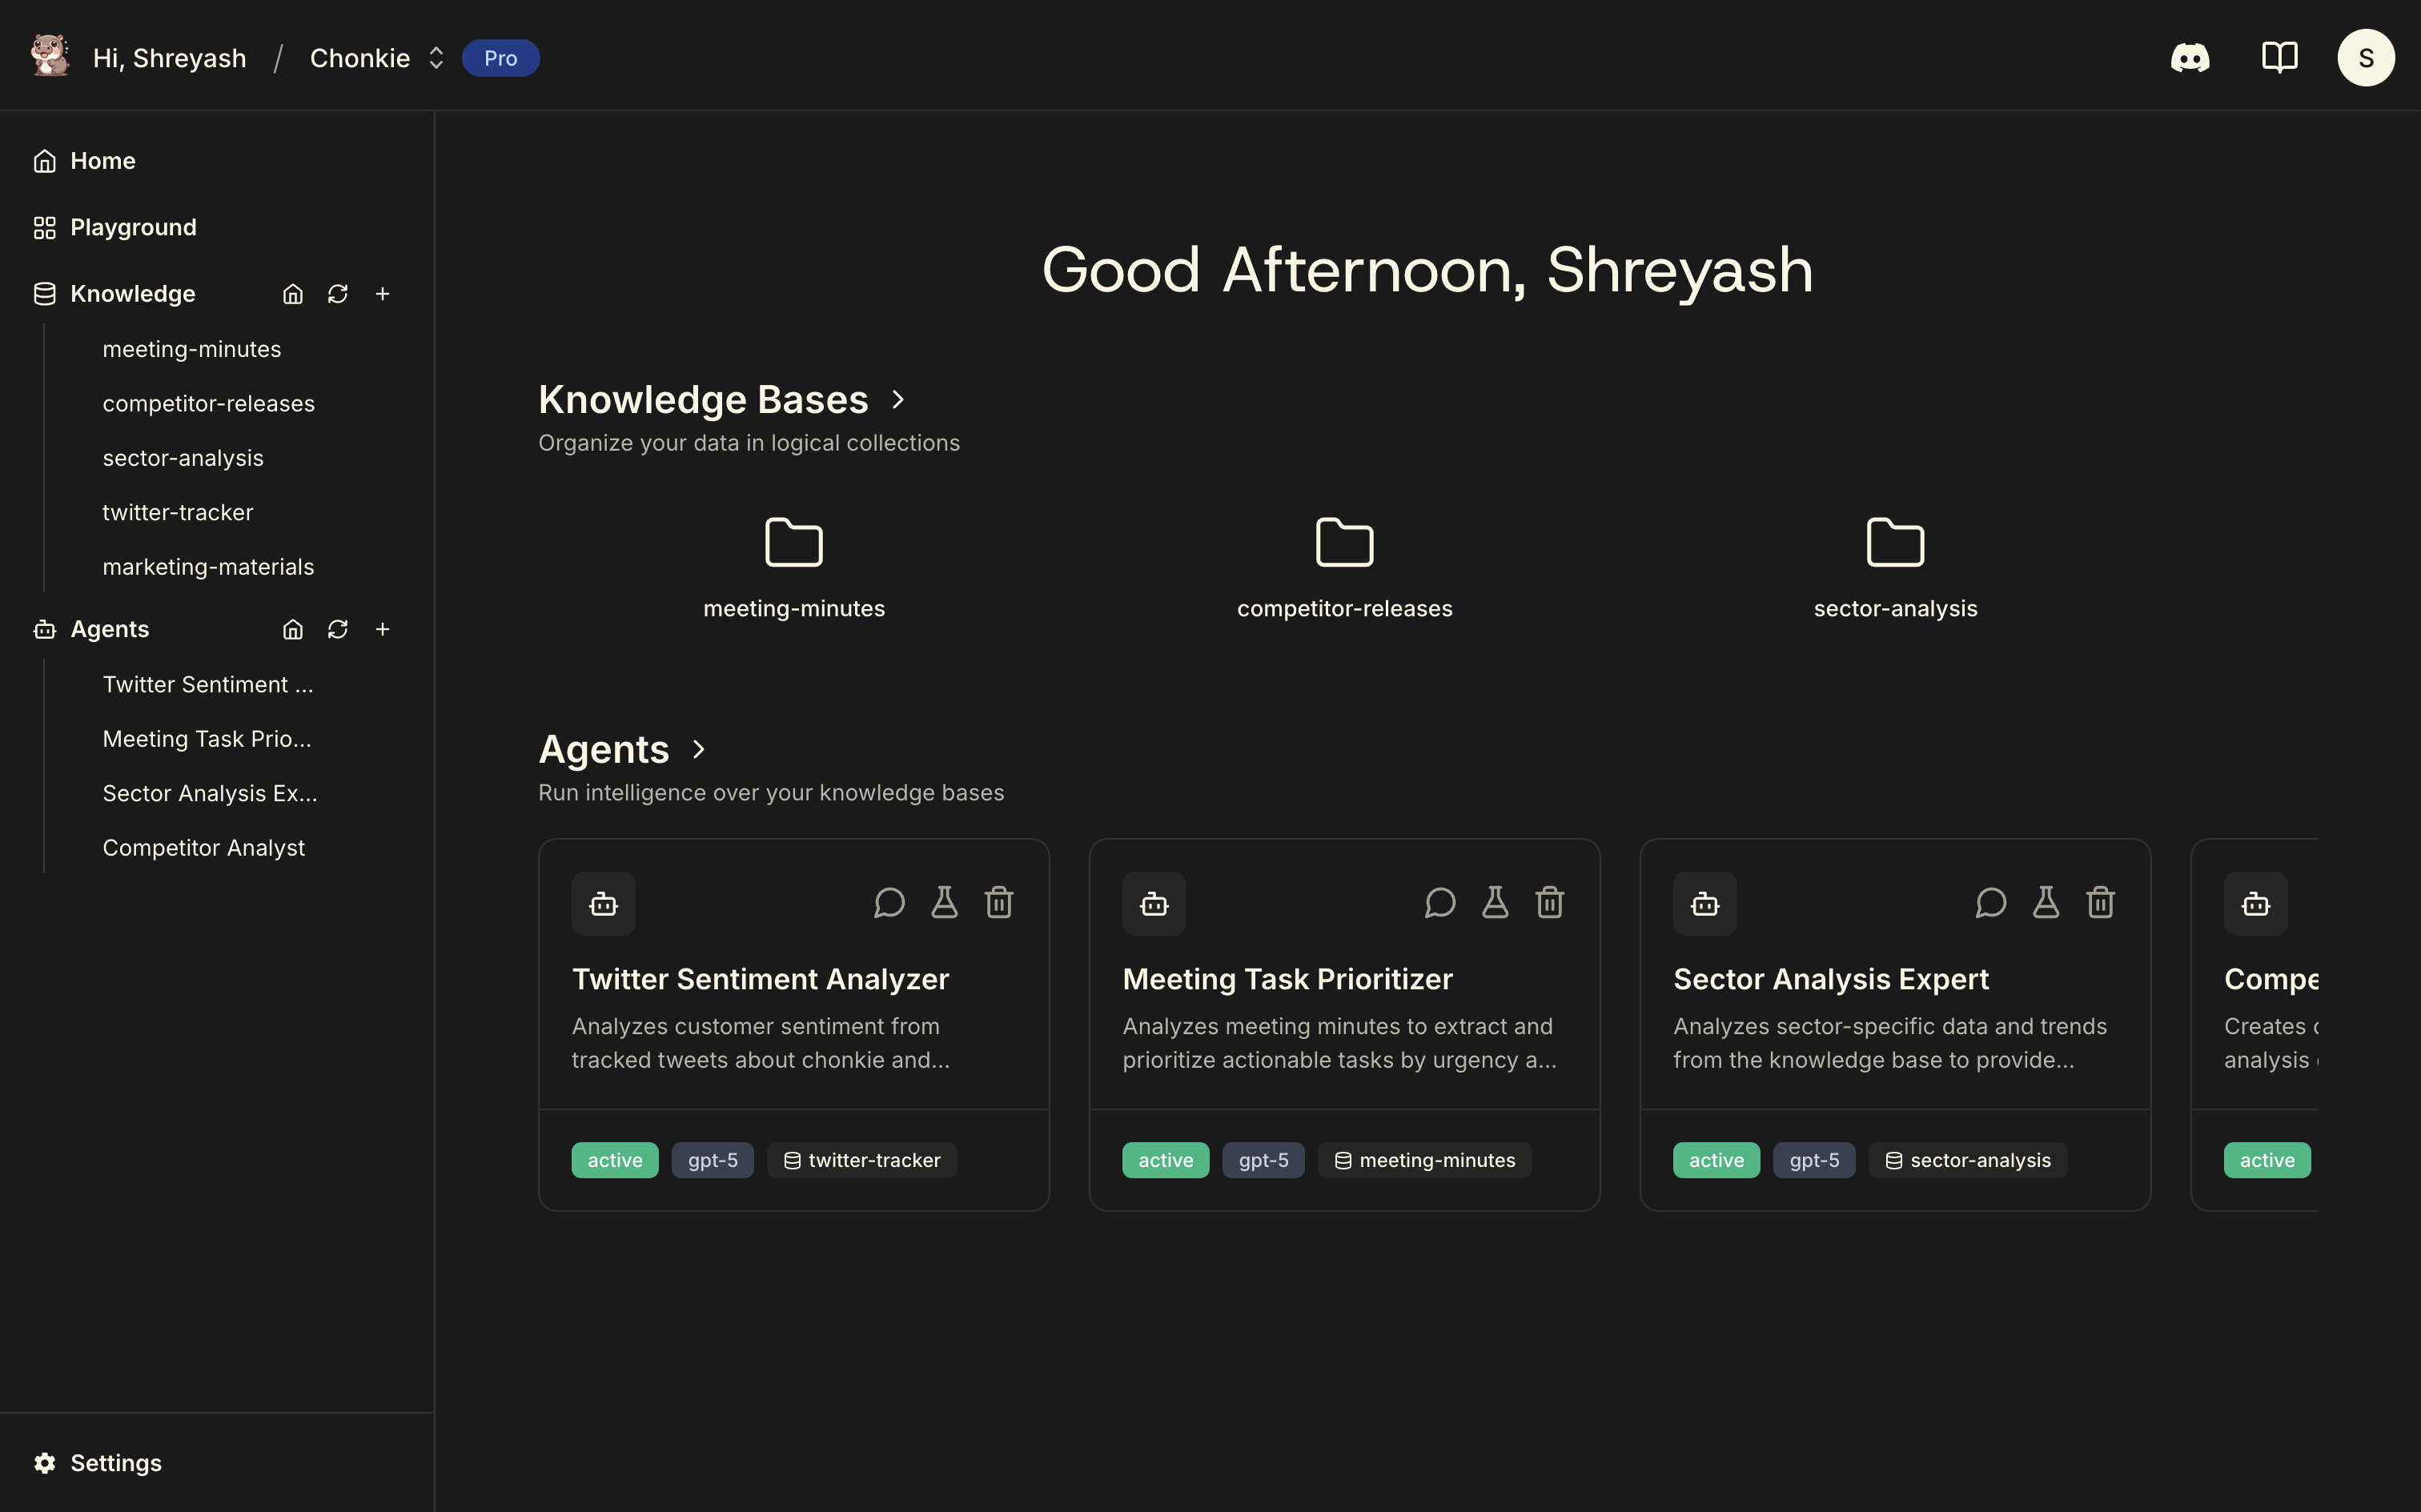Screen dimensions: 2421x1512
Task: Open the meeting-minutes folder icon
Action: click(x=793, y=541)
